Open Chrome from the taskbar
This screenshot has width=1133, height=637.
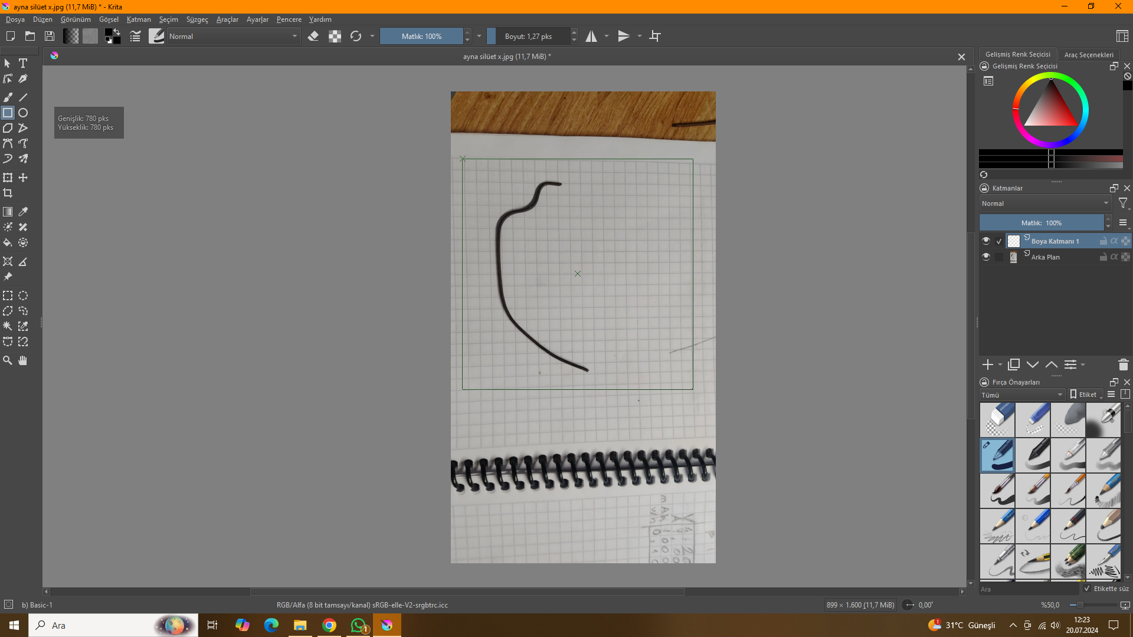(x=329, y=625)
